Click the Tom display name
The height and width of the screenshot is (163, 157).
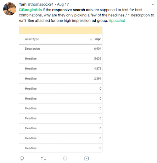(x=23, y=5)
